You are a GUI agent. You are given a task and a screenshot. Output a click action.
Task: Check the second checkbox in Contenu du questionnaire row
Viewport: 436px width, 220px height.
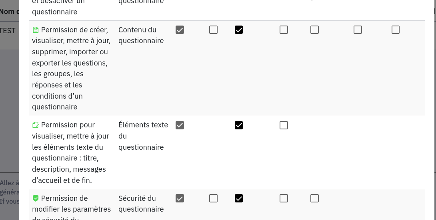click(214, 30)
